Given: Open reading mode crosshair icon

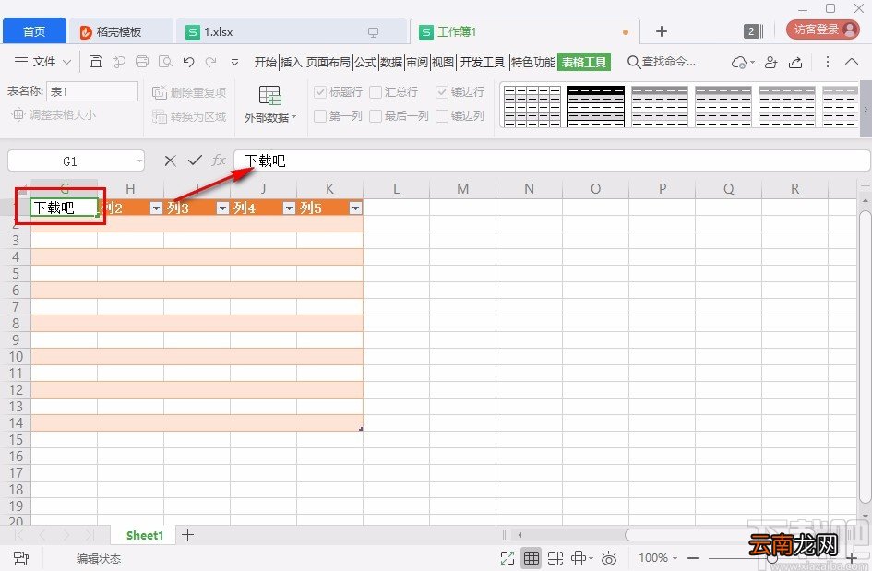Looking at the screenshot, I should (x=579, y=558).
